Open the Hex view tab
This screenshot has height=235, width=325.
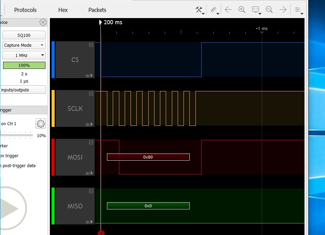(x=63, y=10)
